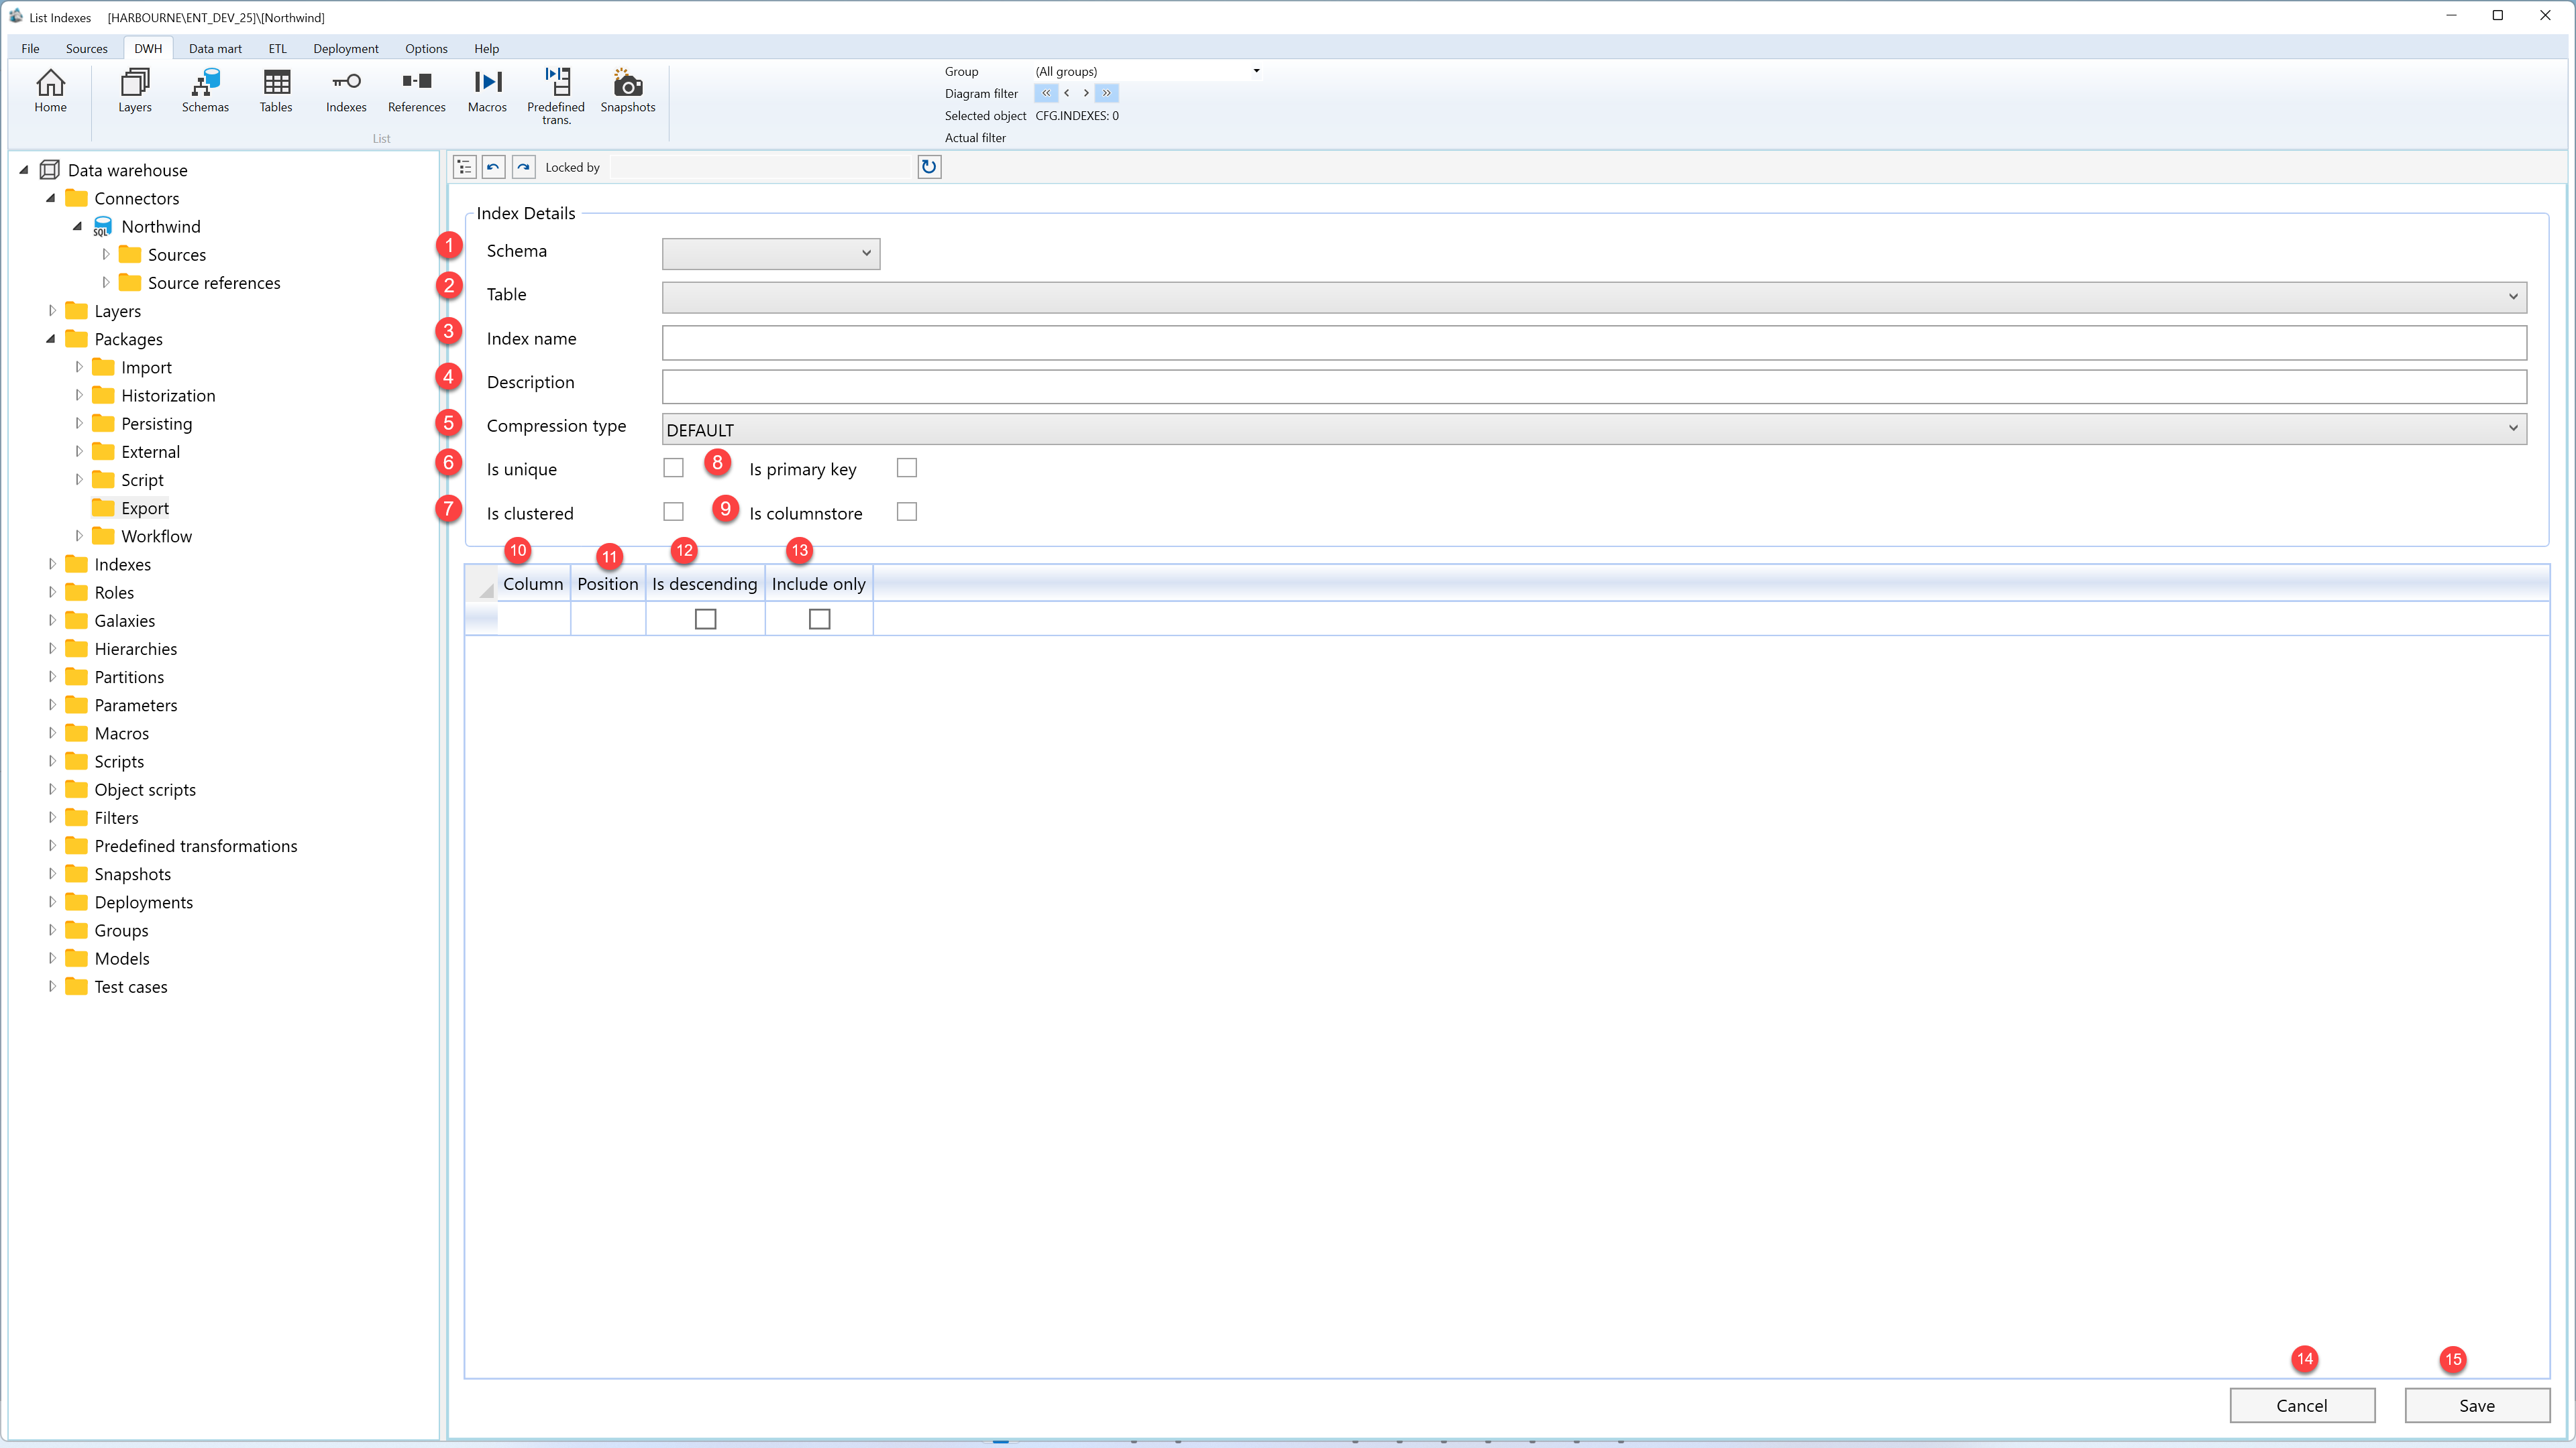Image resolution: width=2576 pixels, height=1448 pixels.
Task: Click the Save button
Action: (2477, 1405)
